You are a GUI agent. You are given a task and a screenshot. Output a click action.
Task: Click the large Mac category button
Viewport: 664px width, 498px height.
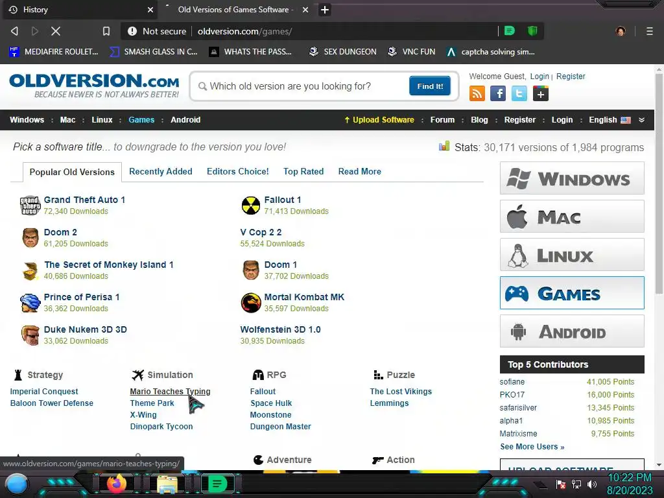click(572, 217)
